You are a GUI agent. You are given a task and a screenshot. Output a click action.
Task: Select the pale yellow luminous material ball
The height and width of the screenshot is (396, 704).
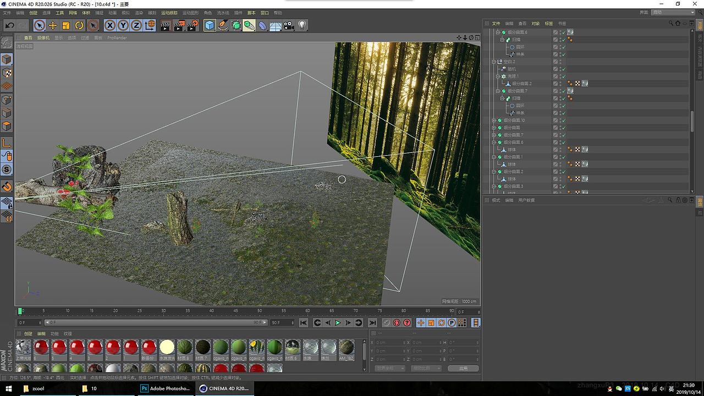(x=167, y=347)
